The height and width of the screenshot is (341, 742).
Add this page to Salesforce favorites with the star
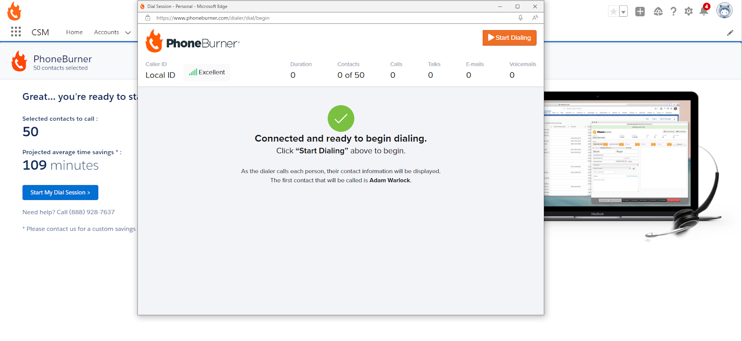click(x=614, y=12)
